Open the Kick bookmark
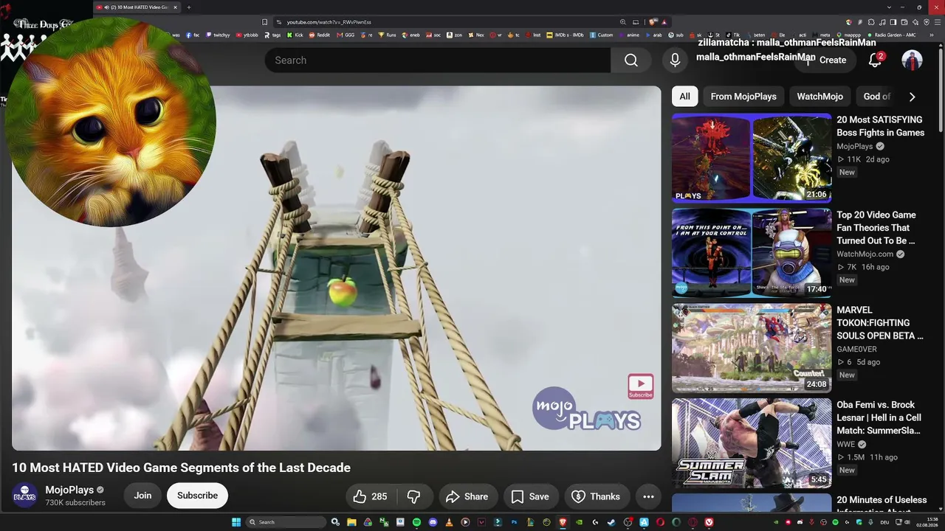This screenshot has height=531, width=945. click(295, 35)
